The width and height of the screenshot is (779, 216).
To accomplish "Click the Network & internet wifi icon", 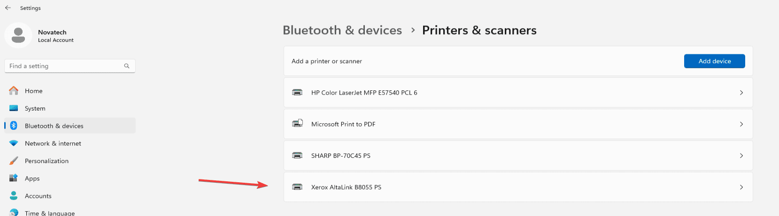I will point(14,143).
